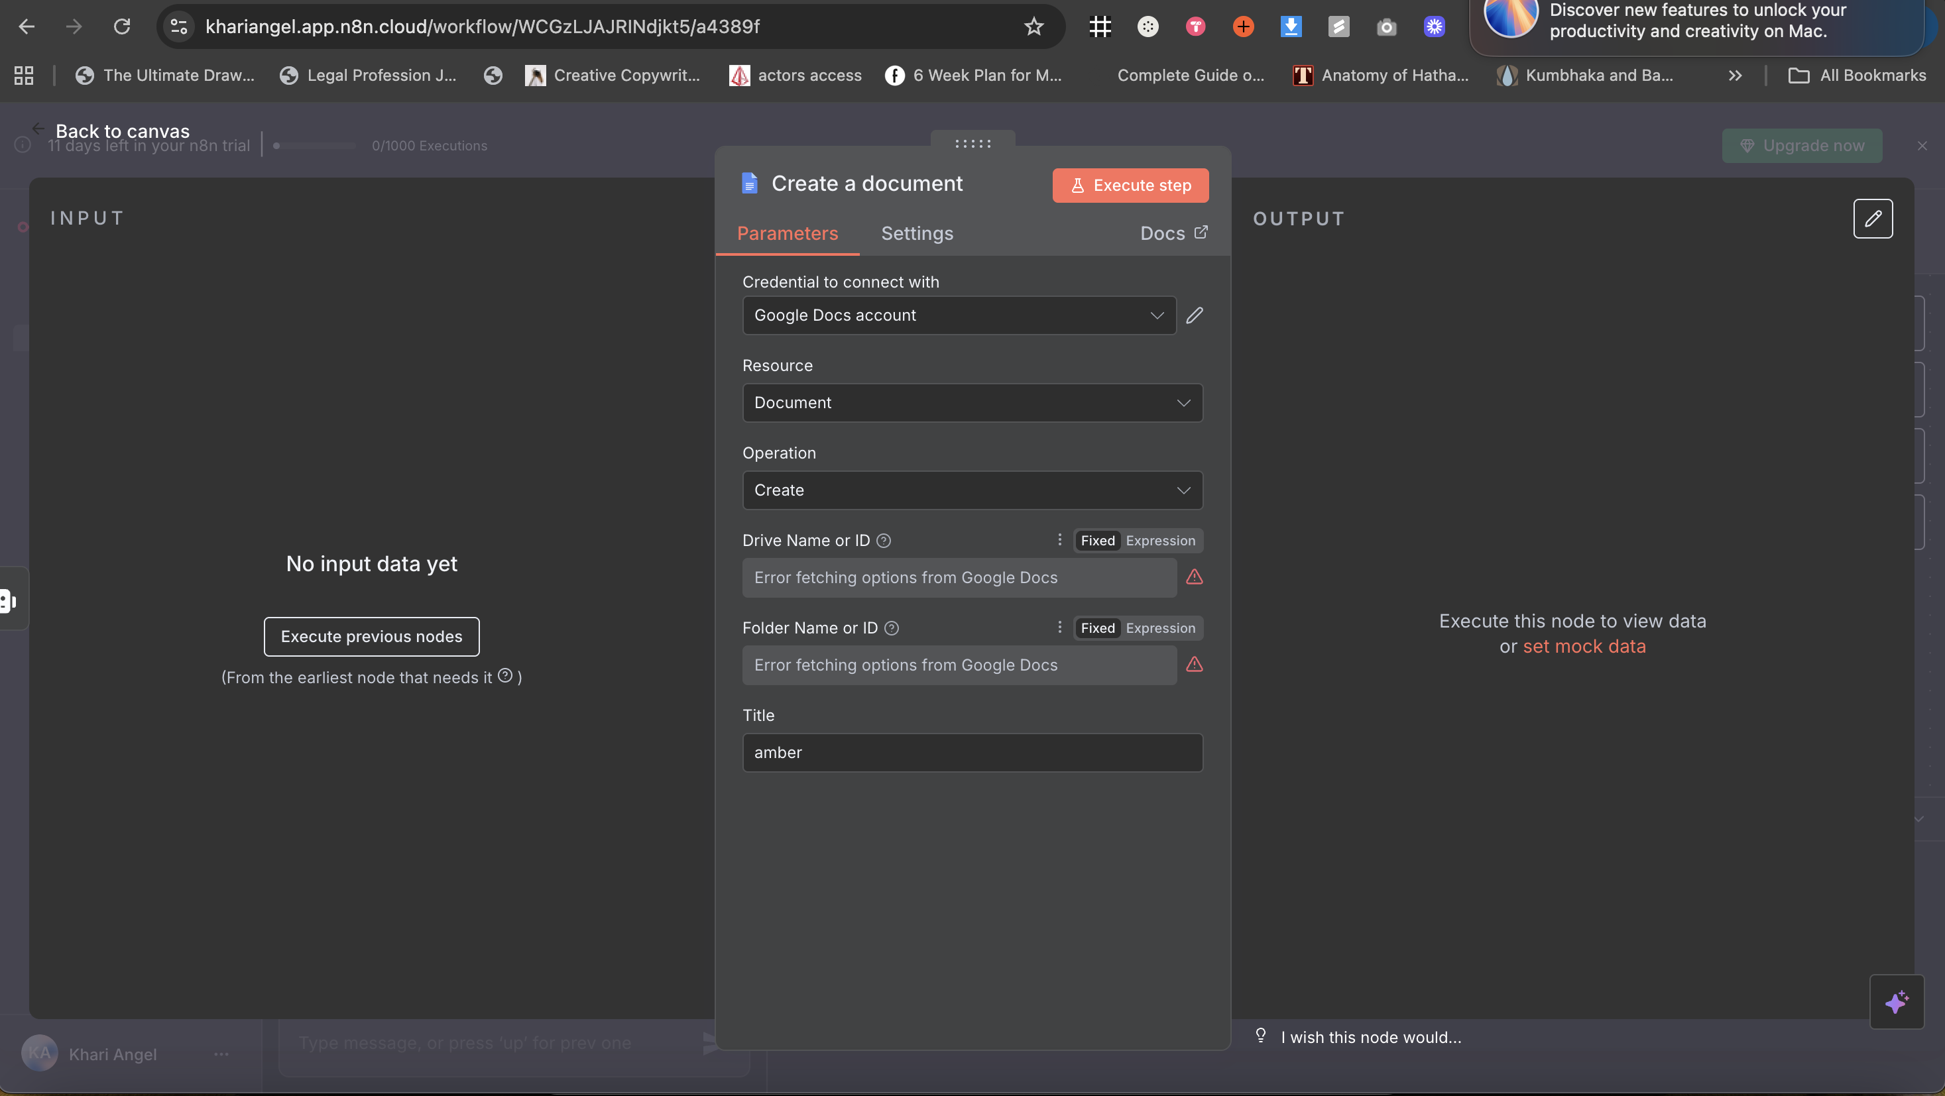
Task: Click the pencil icon to edit the credential
Action: [1194, 315]
